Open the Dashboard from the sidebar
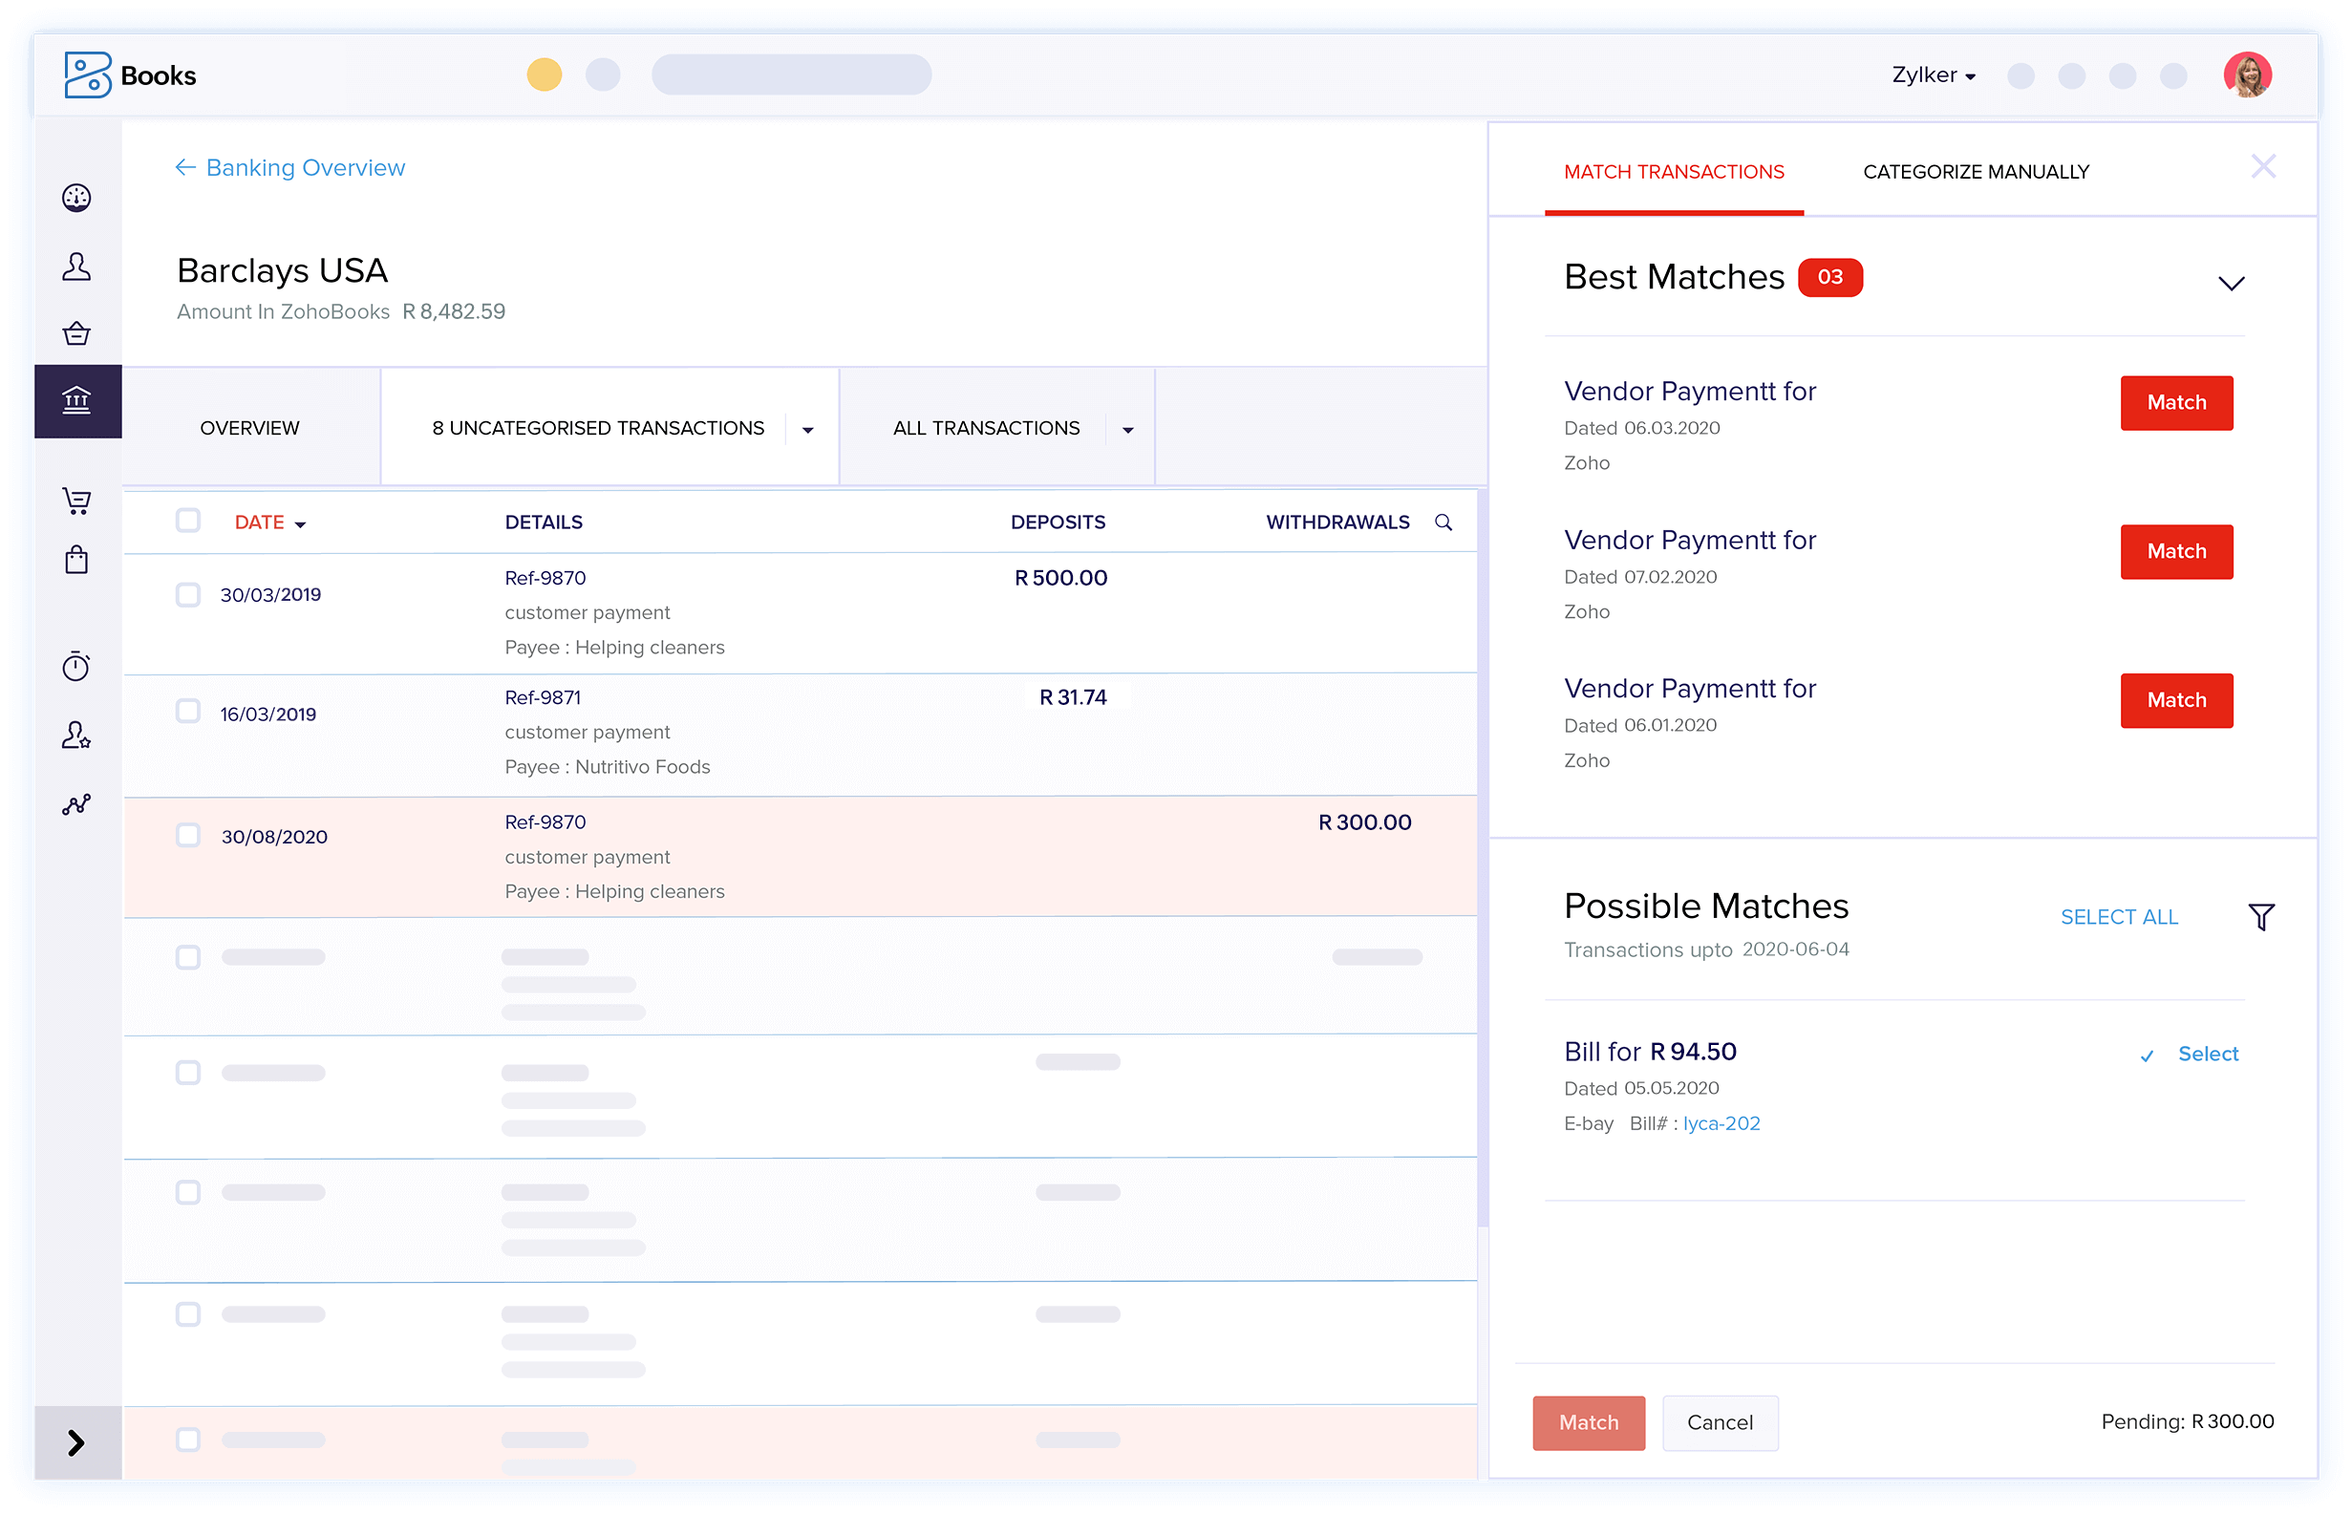The height and width of the screenshot is (1514, 2352). pos(76,197)
